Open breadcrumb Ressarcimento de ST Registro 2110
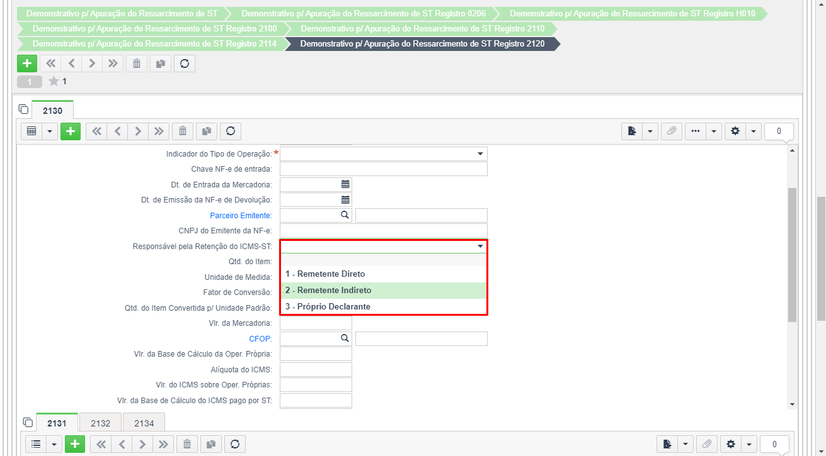 coord(422,28)
